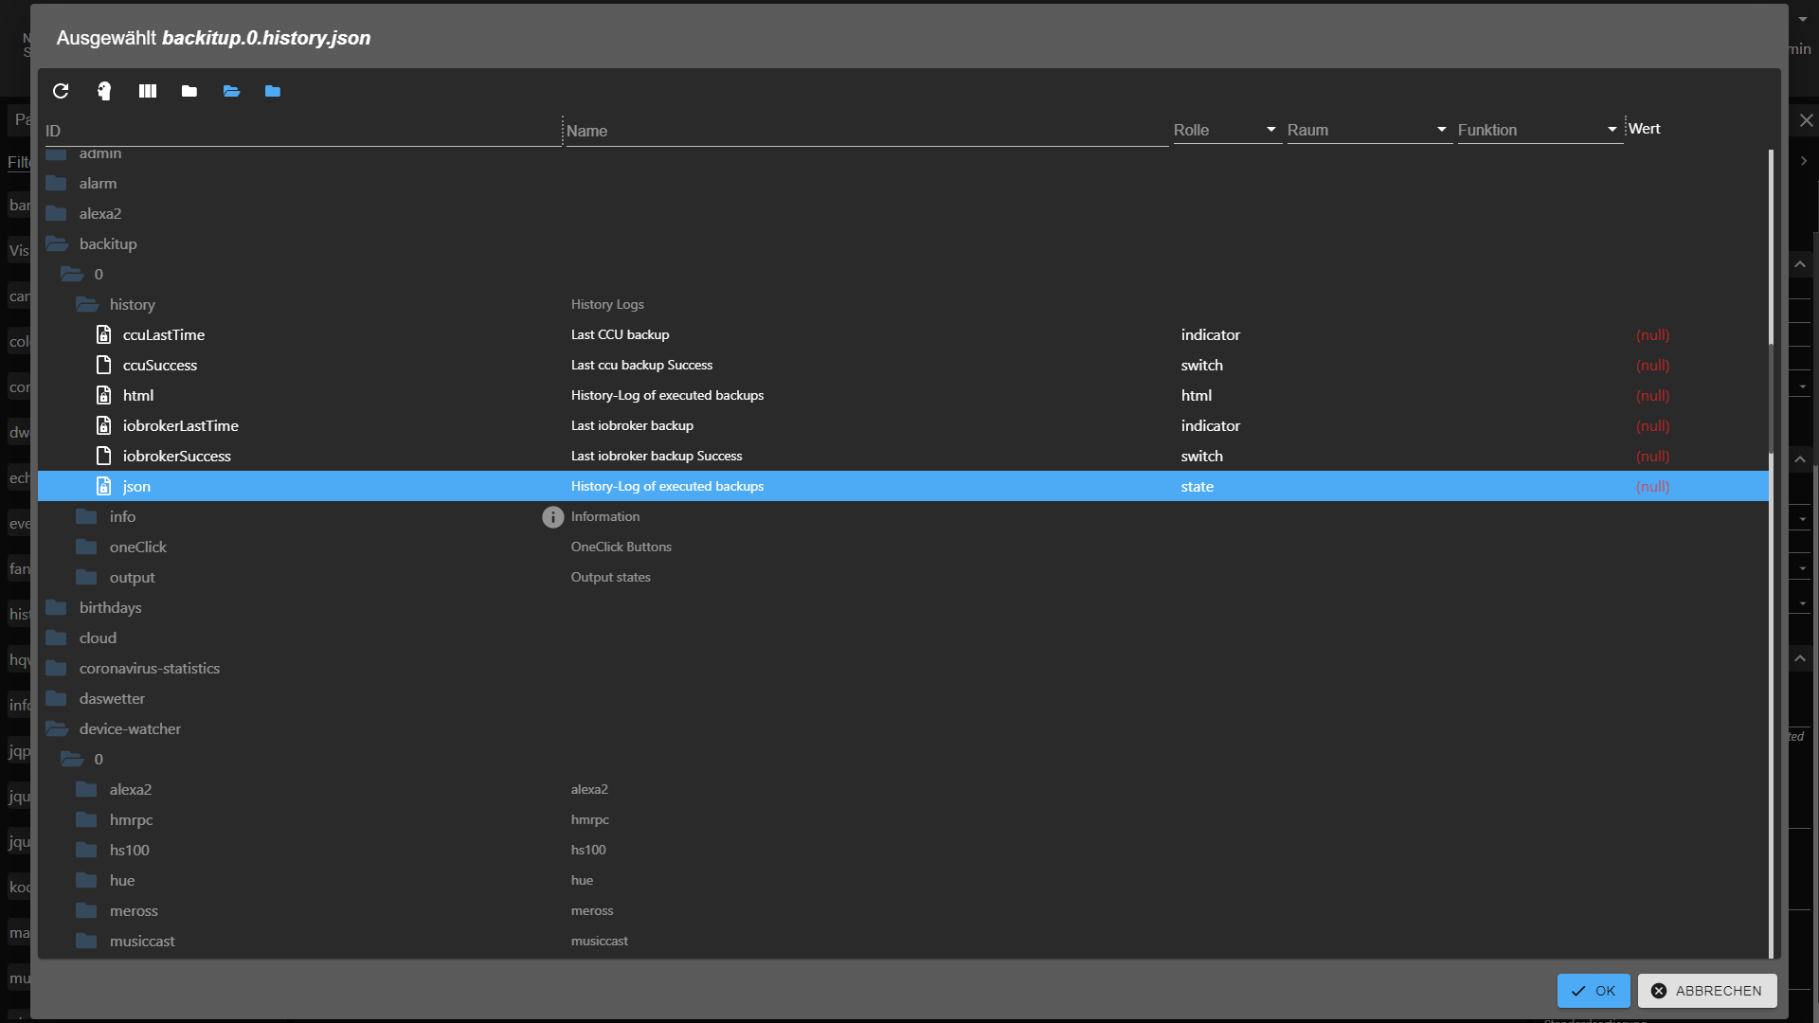Open column configuration icon

(x=148, y=91)
